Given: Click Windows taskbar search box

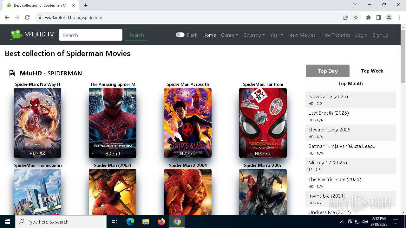Looking at the screenshot, I should (x=61, y=222).
